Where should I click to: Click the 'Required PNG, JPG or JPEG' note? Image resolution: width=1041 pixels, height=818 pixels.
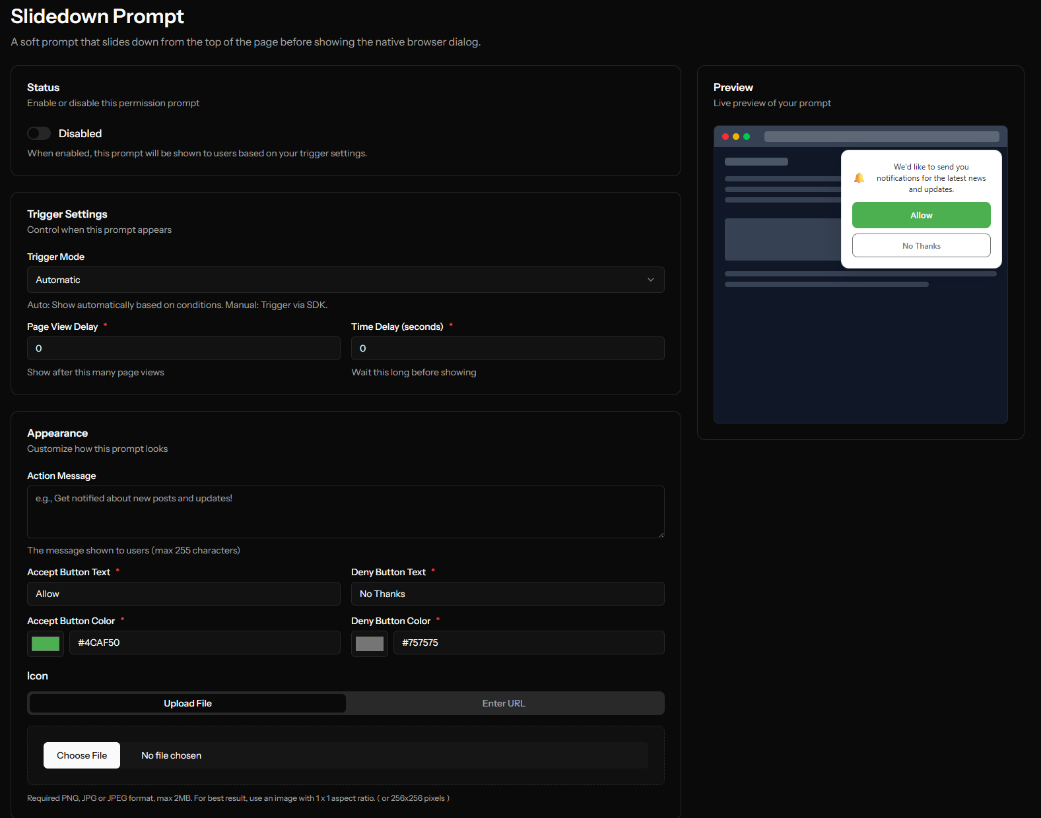coord(238,798)
